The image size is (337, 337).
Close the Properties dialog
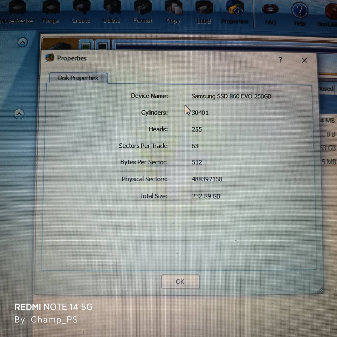click(x=304, y=60)
